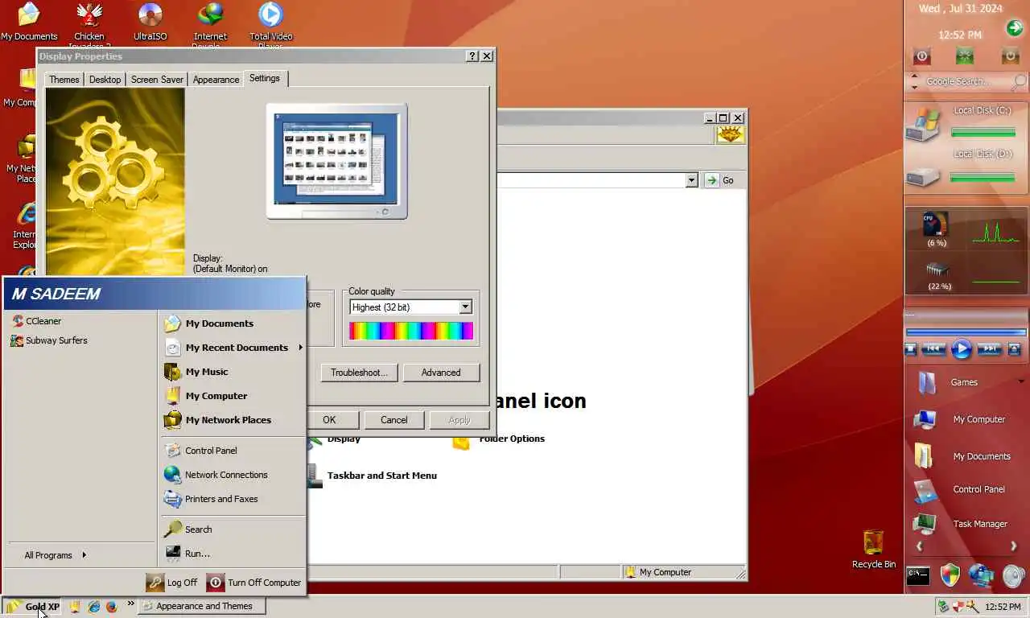The height and width of the screenshot is (618, 1030).
Task: Click Turn Off Computer button
Action: point(253,582)
